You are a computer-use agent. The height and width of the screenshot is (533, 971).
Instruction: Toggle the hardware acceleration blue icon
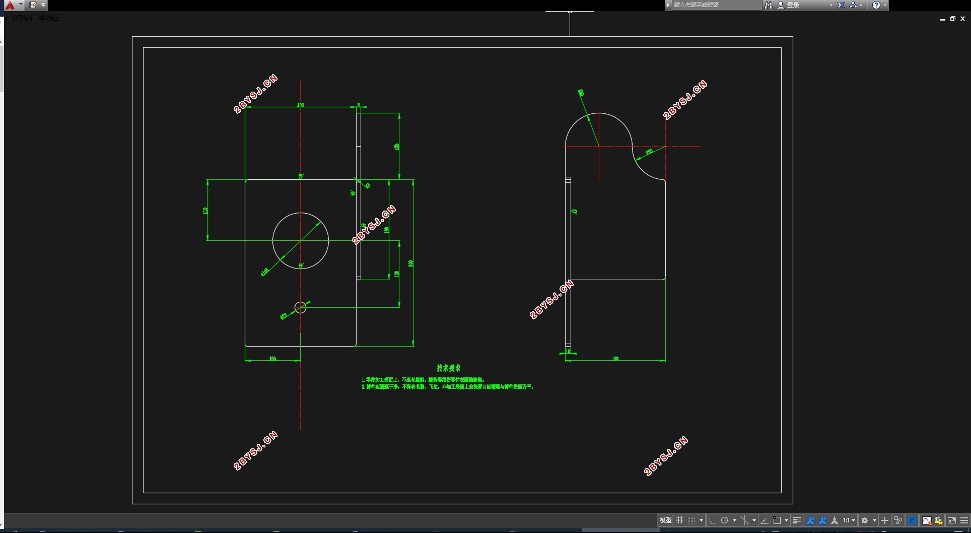(912, 520)
